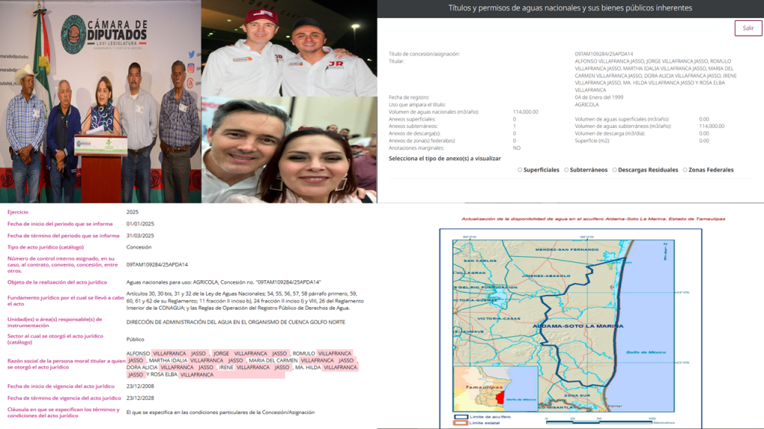This screenshot has width=764, height=429.
Task: Select the Superficiales radio button
Action: pyautogui.click(x=521, y=170)
